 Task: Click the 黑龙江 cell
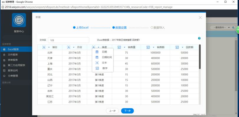point(50,96)
